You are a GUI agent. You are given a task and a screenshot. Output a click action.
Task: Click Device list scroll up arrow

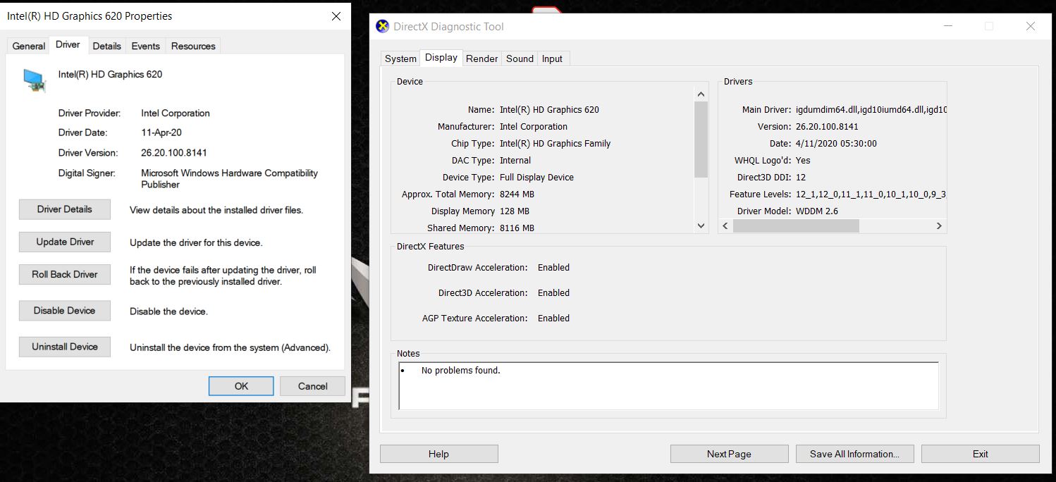[701, 94]
